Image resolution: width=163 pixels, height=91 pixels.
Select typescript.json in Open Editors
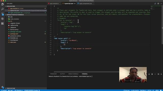(x=26, y=11)
